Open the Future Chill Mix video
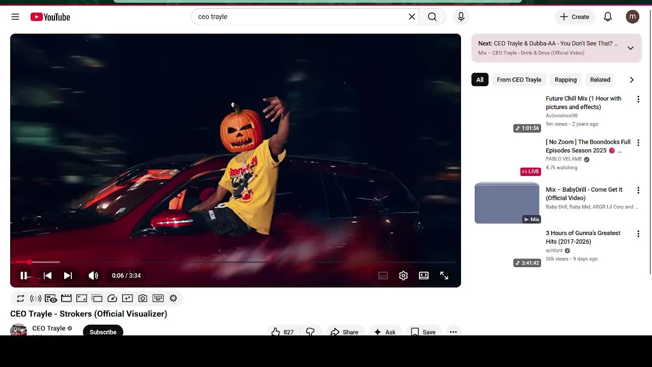 click(x=583, y=102)
